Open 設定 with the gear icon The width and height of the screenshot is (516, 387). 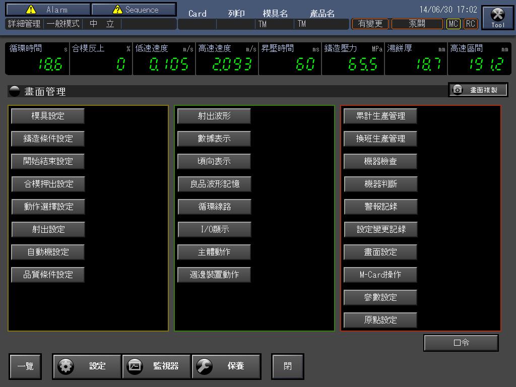(x=87, y=366)
